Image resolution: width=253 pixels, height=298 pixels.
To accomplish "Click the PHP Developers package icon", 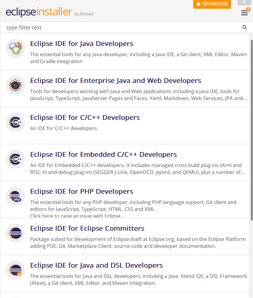I will click(15, 196).
